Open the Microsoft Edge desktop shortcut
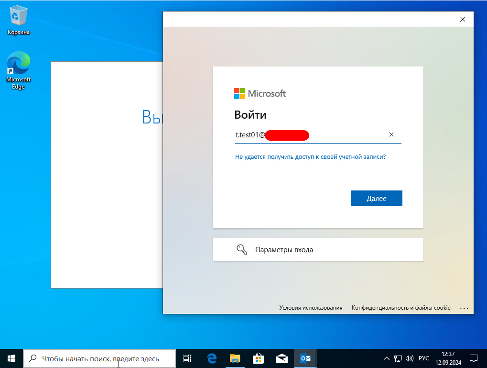Viewport: 487px width, 368px height. (18, 71)
